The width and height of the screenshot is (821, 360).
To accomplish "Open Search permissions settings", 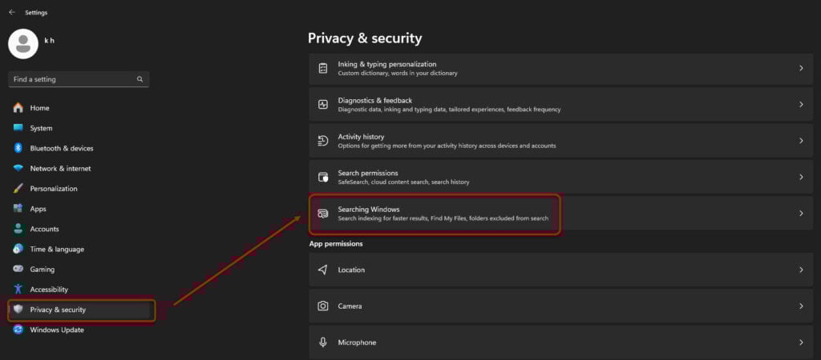I will 560,177.
